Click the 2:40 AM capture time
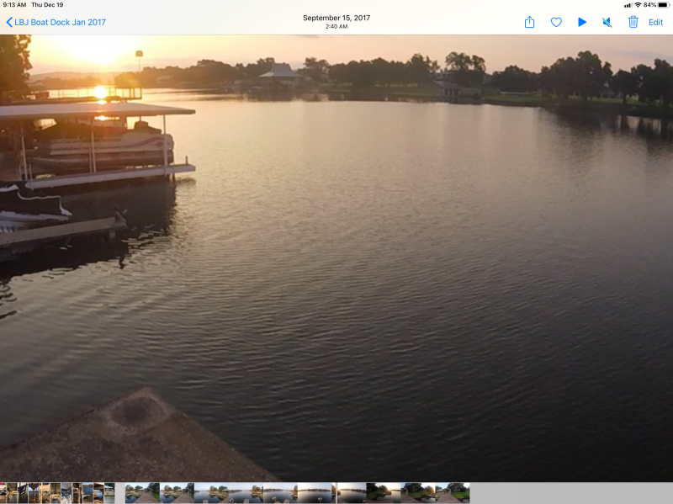The height and width of the screenshot is (504, 673). (336, 27)
